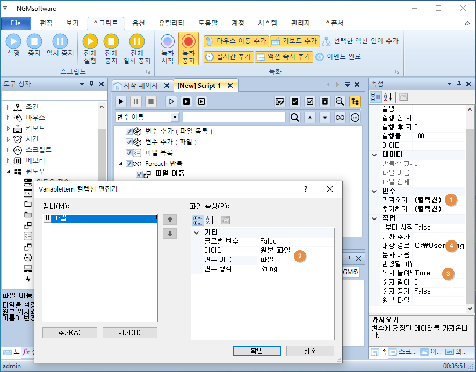The height and width of the screenshot is (372, 476).
Task: Expand 마우스 in toolbox
Action: (x=8, y=118)
